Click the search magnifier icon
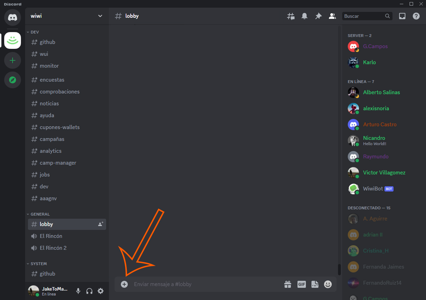This screenshot has width=426, height=300. 387,16
